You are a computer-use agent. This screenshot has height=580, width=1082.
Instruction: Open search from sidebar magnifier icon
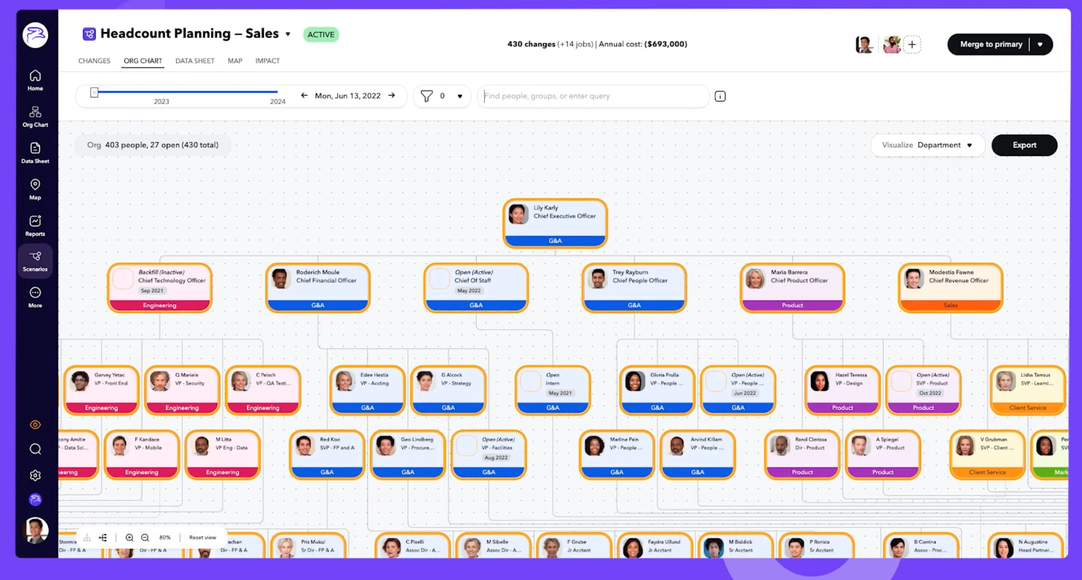coord(35,449)
